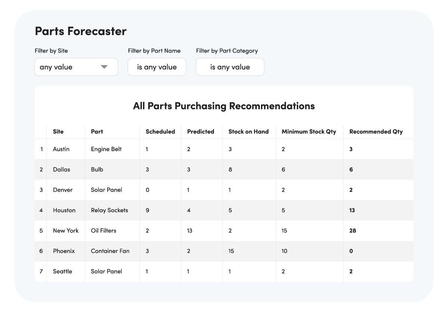Screen dimensions: 448x316
Task: Select the Oil Filters part cell
Action: coord(103,231)
